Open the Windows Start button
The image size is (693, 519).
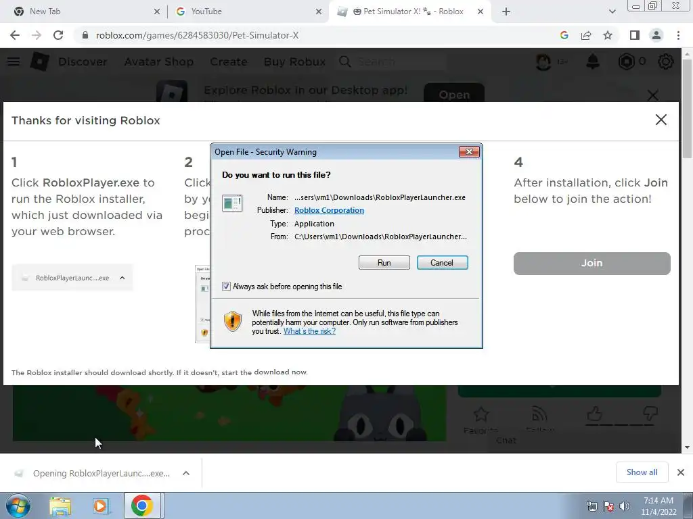coord(18,505)
